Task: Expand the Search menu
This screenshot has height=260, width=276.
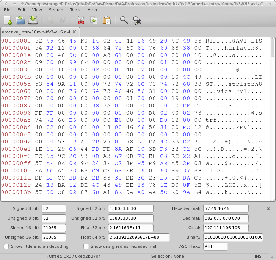Action: (x=56, y=10)
